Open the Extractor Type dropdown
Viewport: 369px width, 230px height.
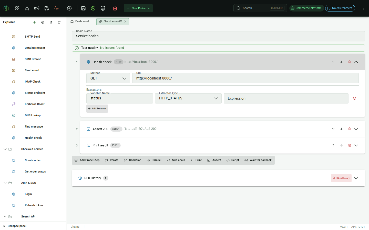[x=188, y=98]
